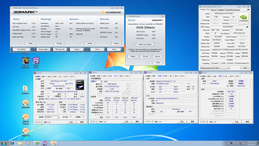Open Internet Explorer from the taskbar

click(x=12, y=143)
